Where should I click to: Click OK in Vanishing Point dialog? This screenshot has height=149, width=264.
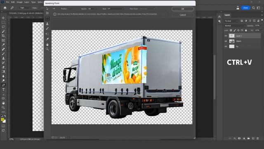click(183, 9)
